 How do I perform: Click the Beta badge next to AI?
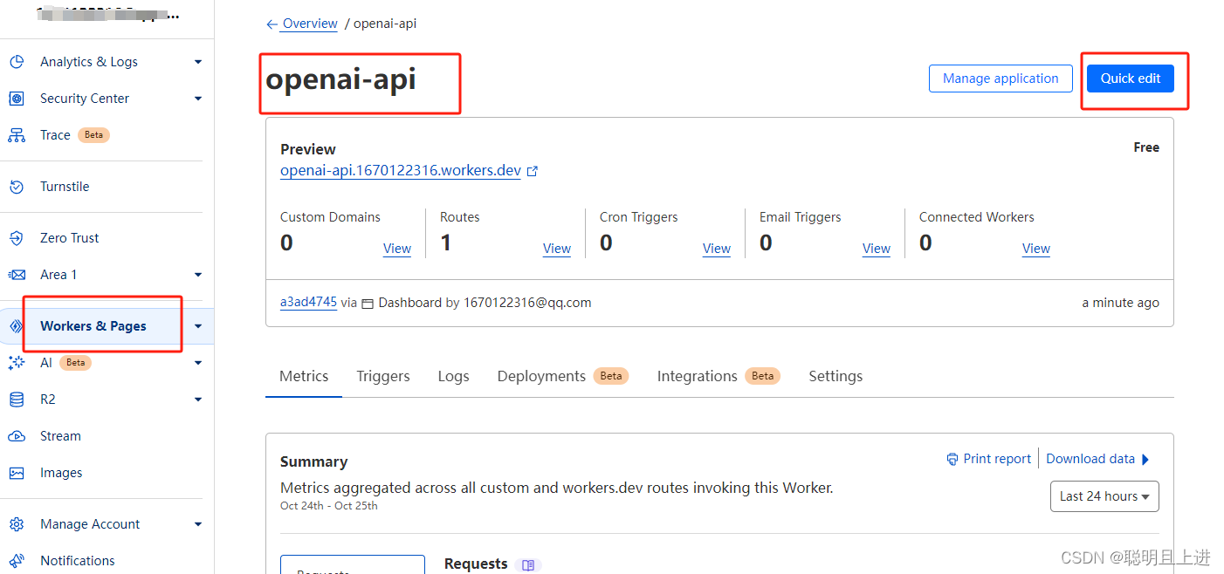coord(76,363)
